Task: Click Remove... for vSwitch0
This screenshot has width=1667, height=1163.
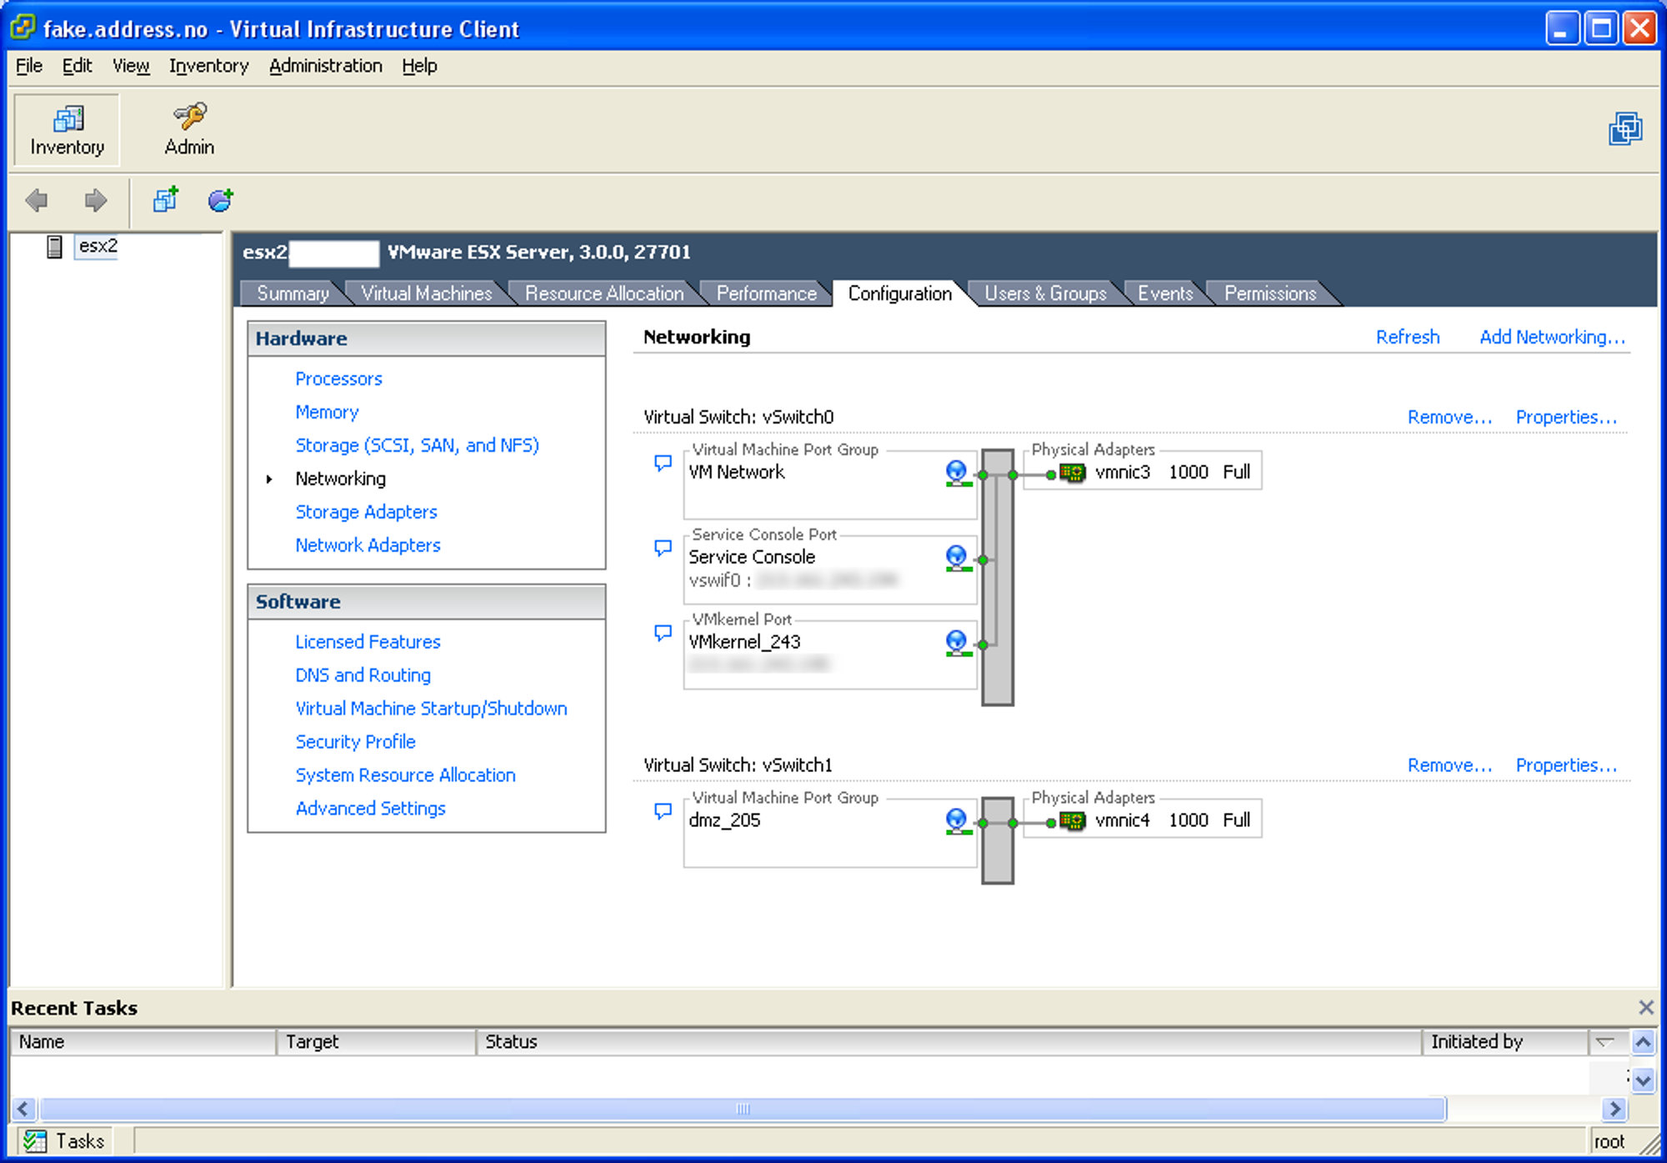Action: point(1449,417)
